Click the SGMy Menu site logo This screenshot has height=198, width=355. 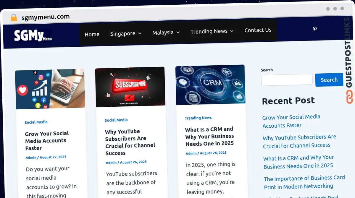click(33, 36)
